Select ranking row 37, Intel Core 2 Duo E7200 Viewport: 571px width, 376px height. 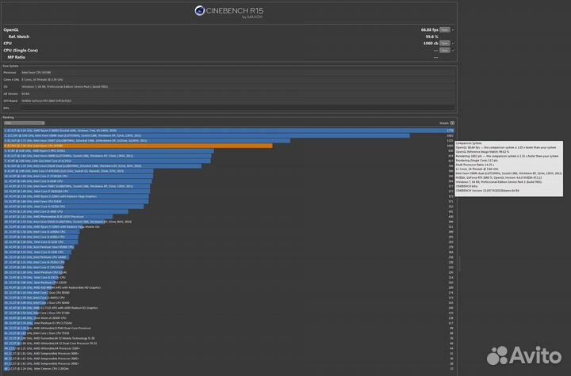point(228,313)
